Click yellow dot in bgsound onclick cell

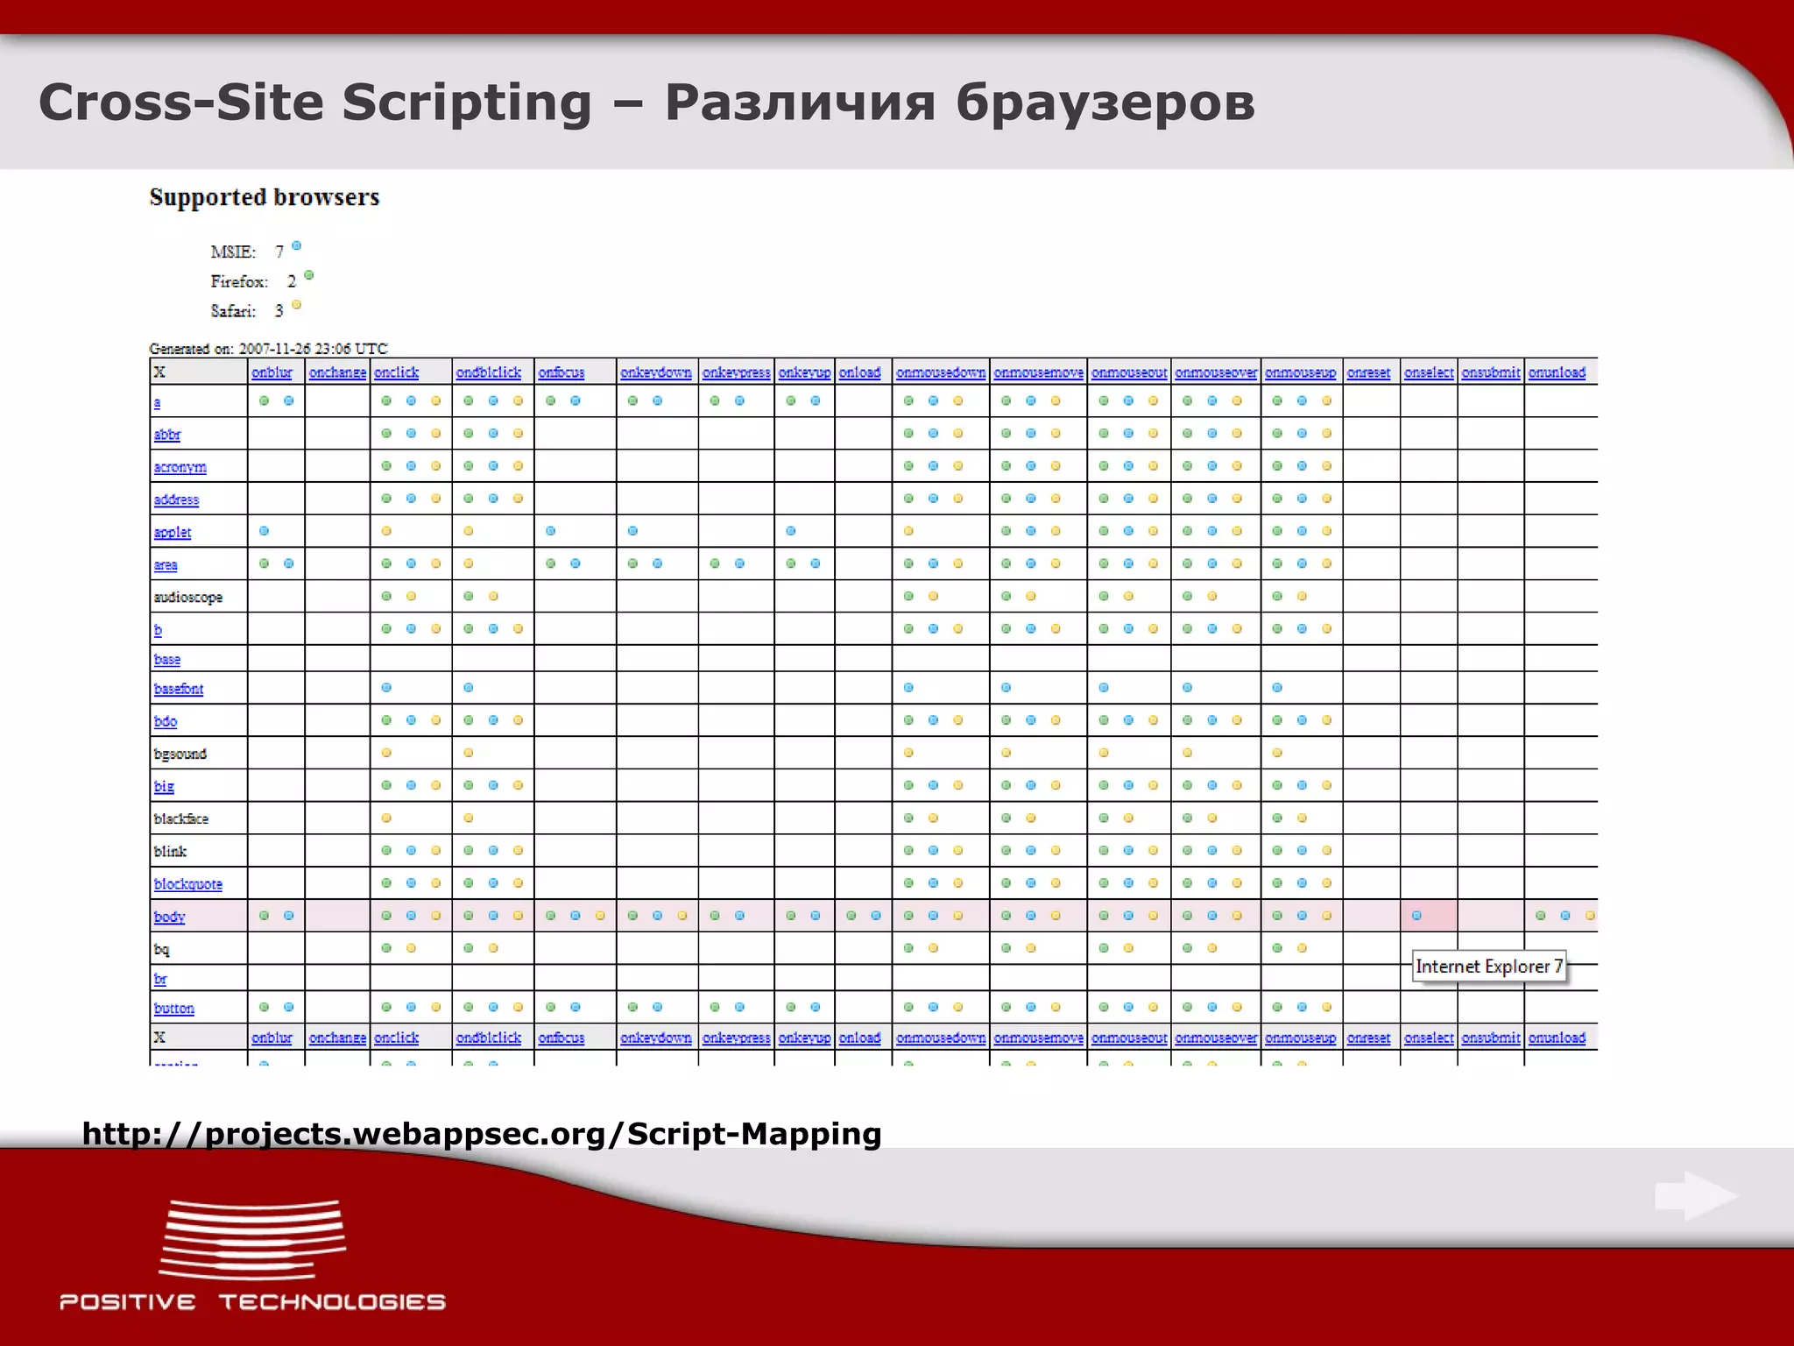(386, 753)
